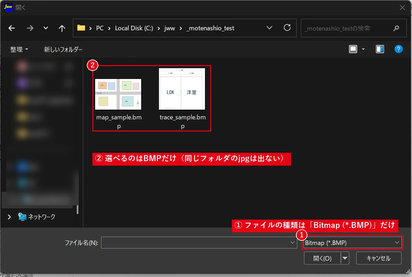The image size is (412, 277).
Task: Select _motenashio_test in breadcrumb path
Action: point(210,28)
